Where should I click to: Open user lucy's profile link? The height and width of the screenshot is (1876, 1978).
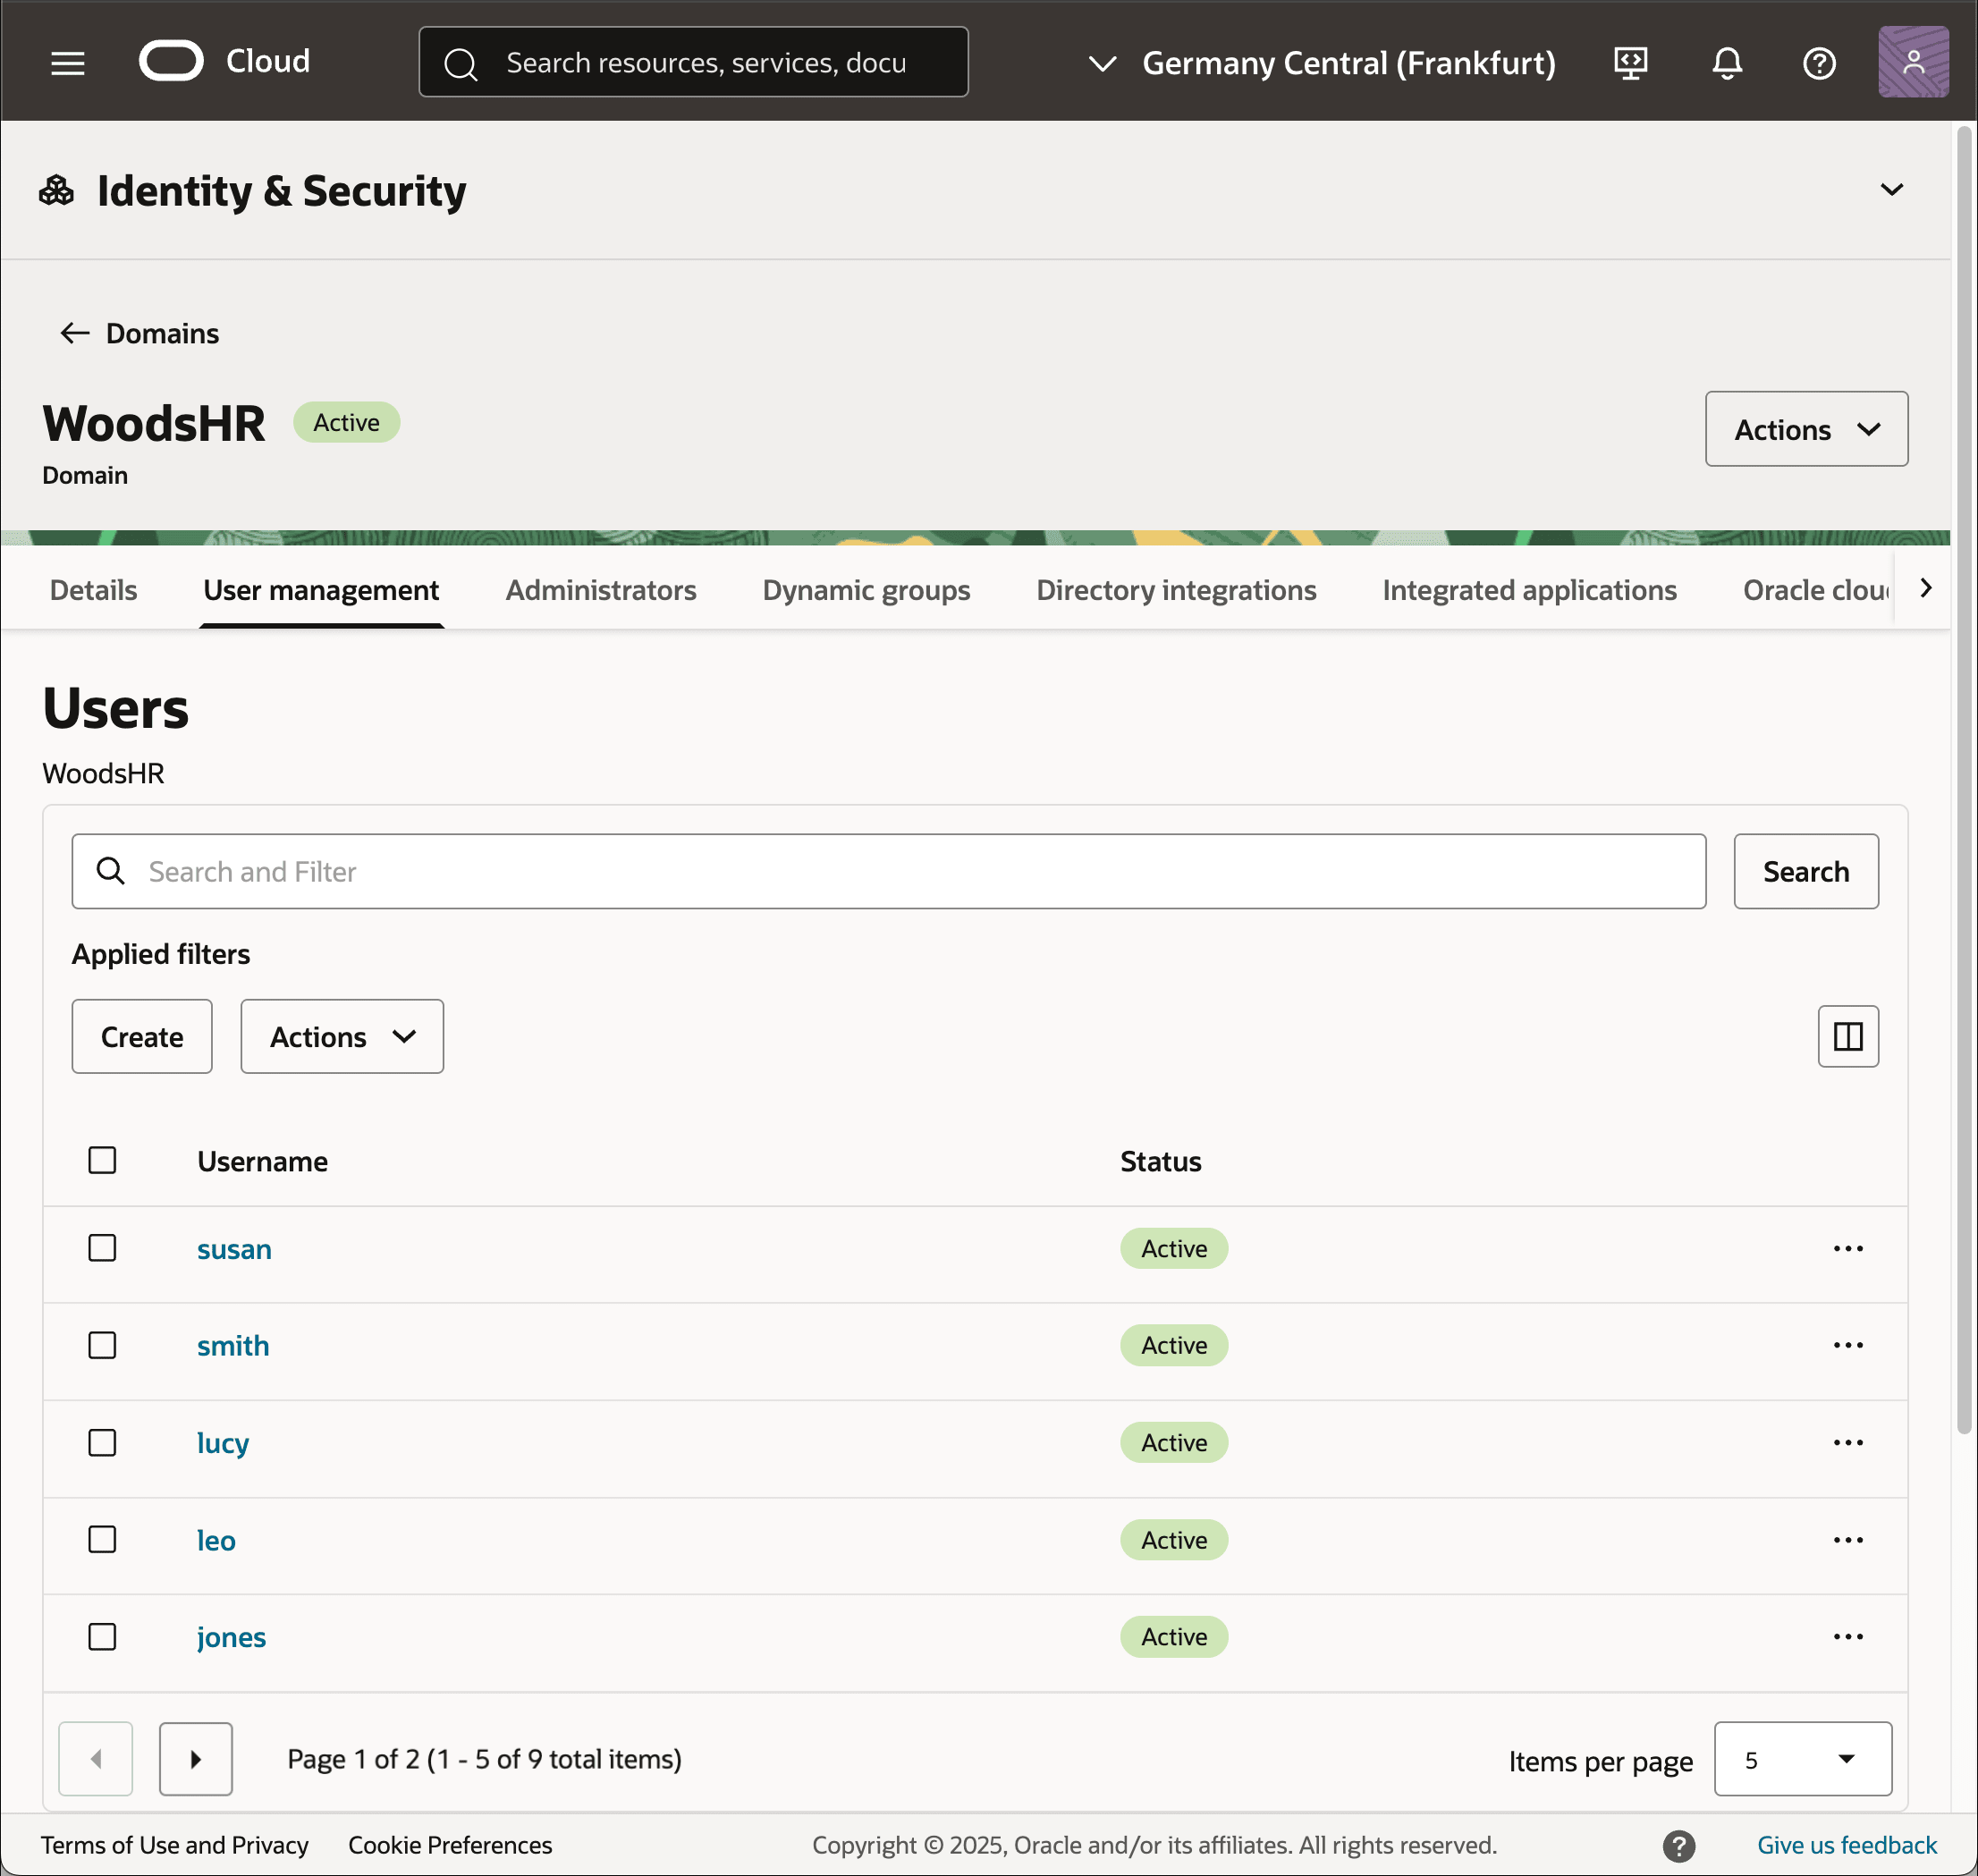pyautogui.click(x=222, y=1443)
